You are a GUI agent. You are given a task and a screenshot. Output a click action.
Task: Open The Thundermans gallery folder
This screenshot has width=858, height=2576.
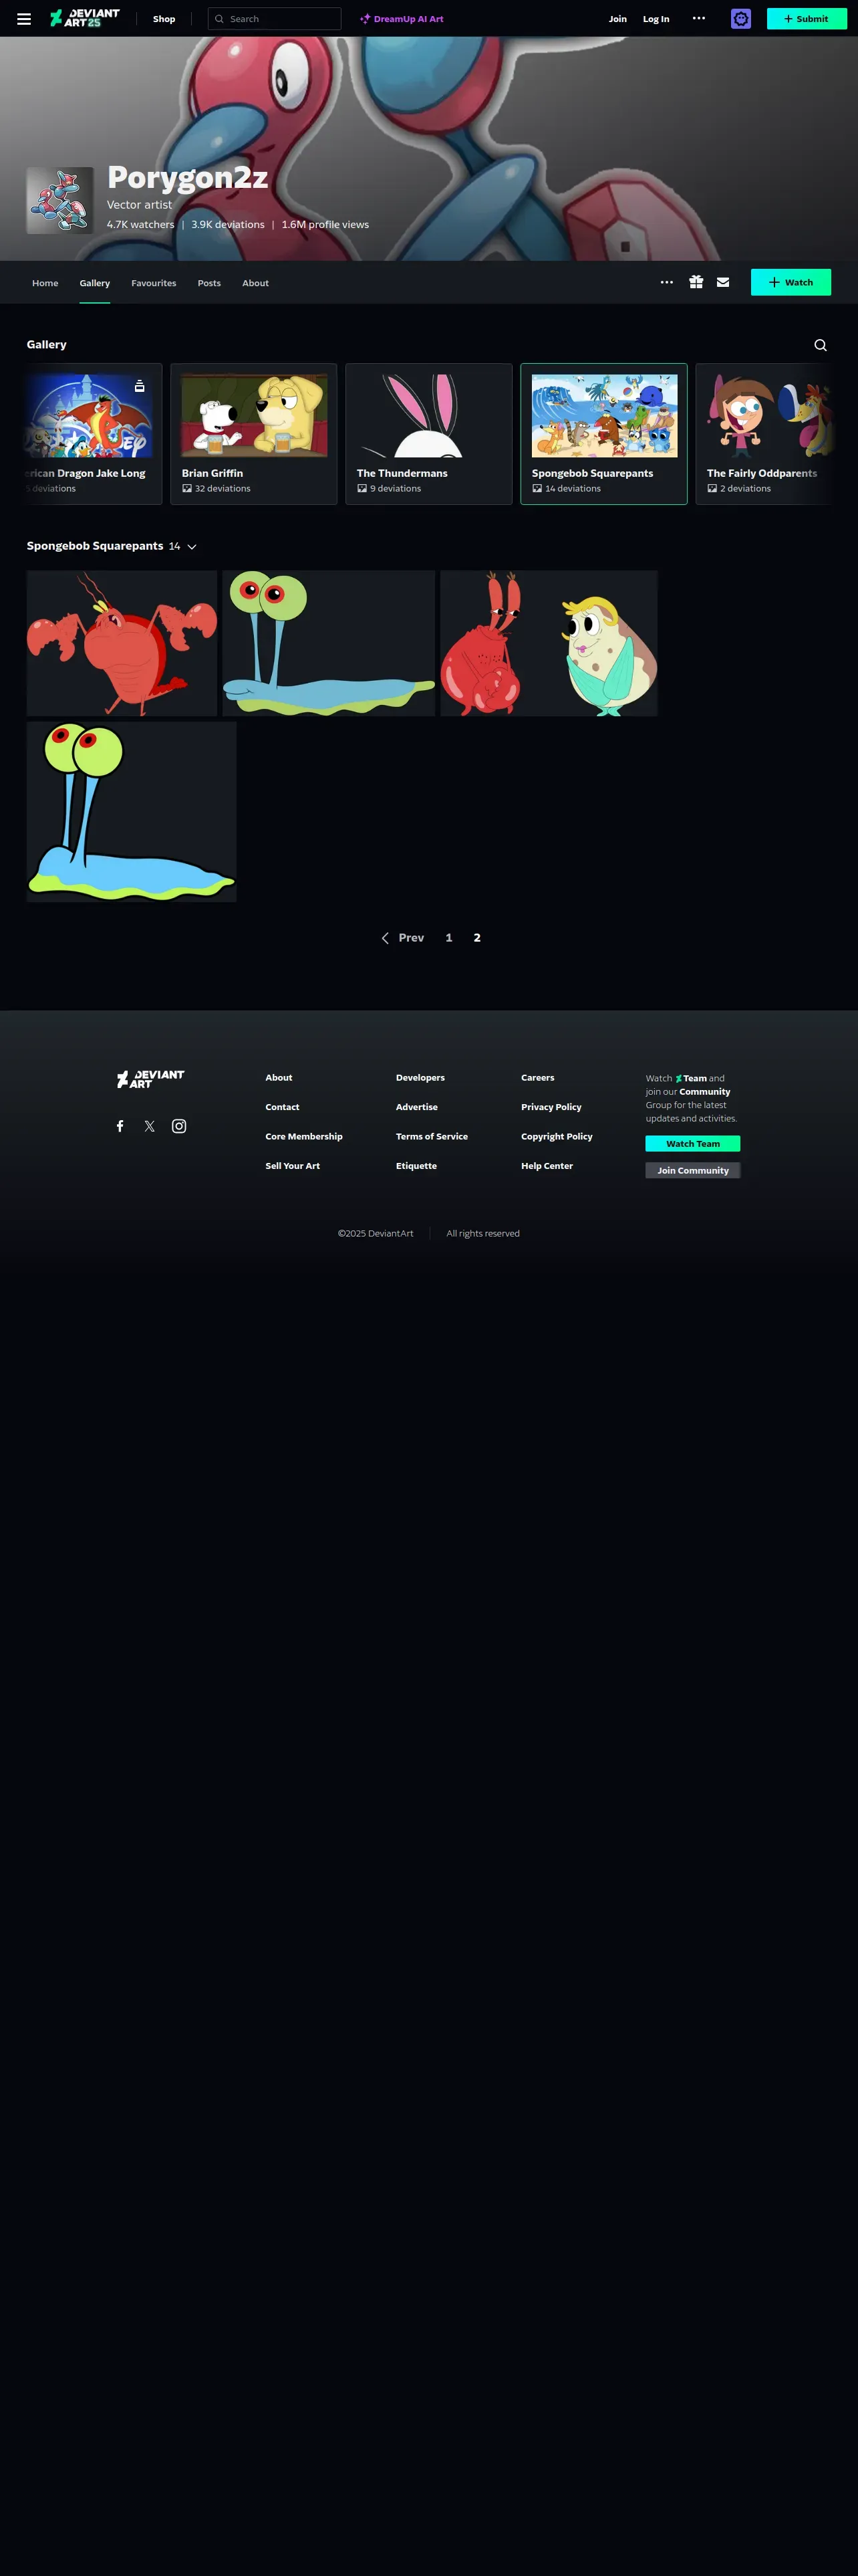[428, 434]
